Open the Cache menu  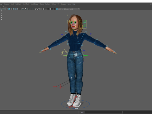pos(69,4)
